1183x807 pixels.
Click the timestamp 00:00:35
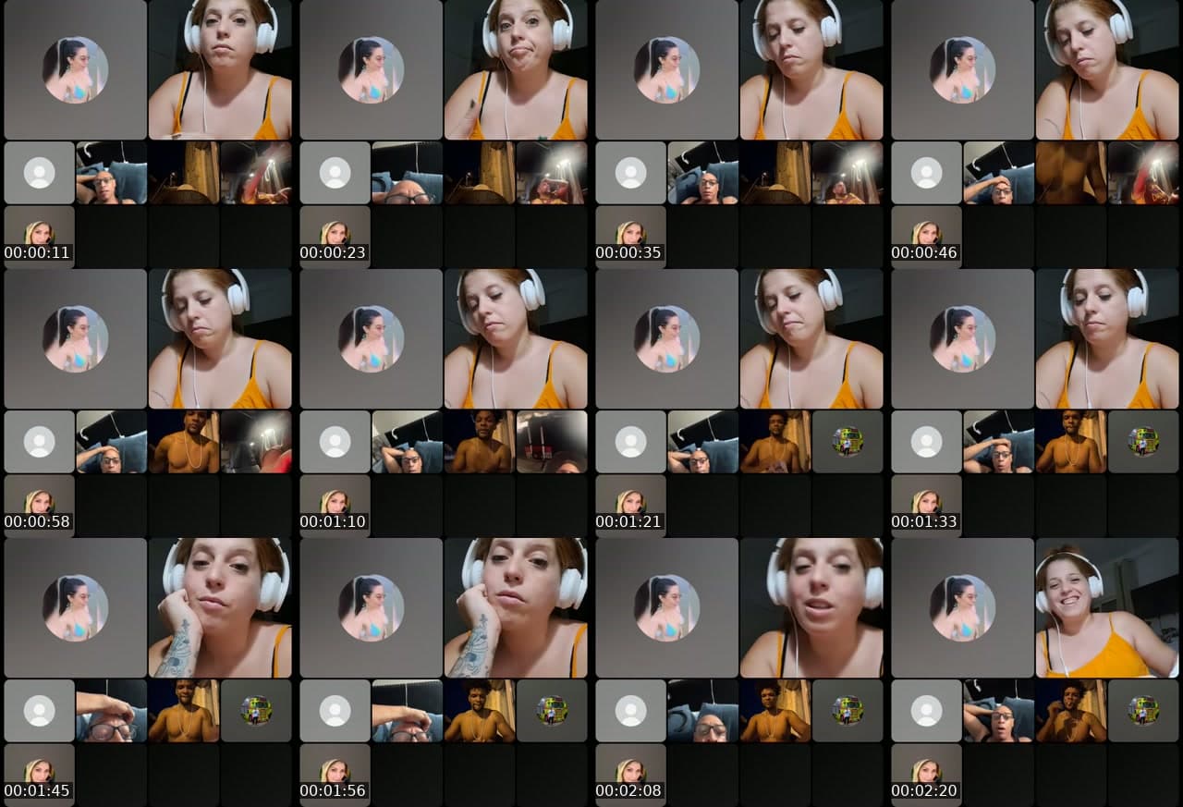pos(628,252)
